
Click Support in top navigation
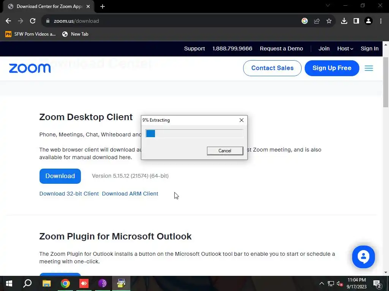(194, 48)
